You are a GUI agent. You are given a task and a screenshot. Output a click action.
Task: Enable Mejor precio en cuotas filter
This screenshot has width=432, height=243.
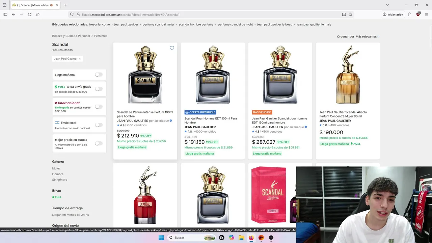[99, 143]
